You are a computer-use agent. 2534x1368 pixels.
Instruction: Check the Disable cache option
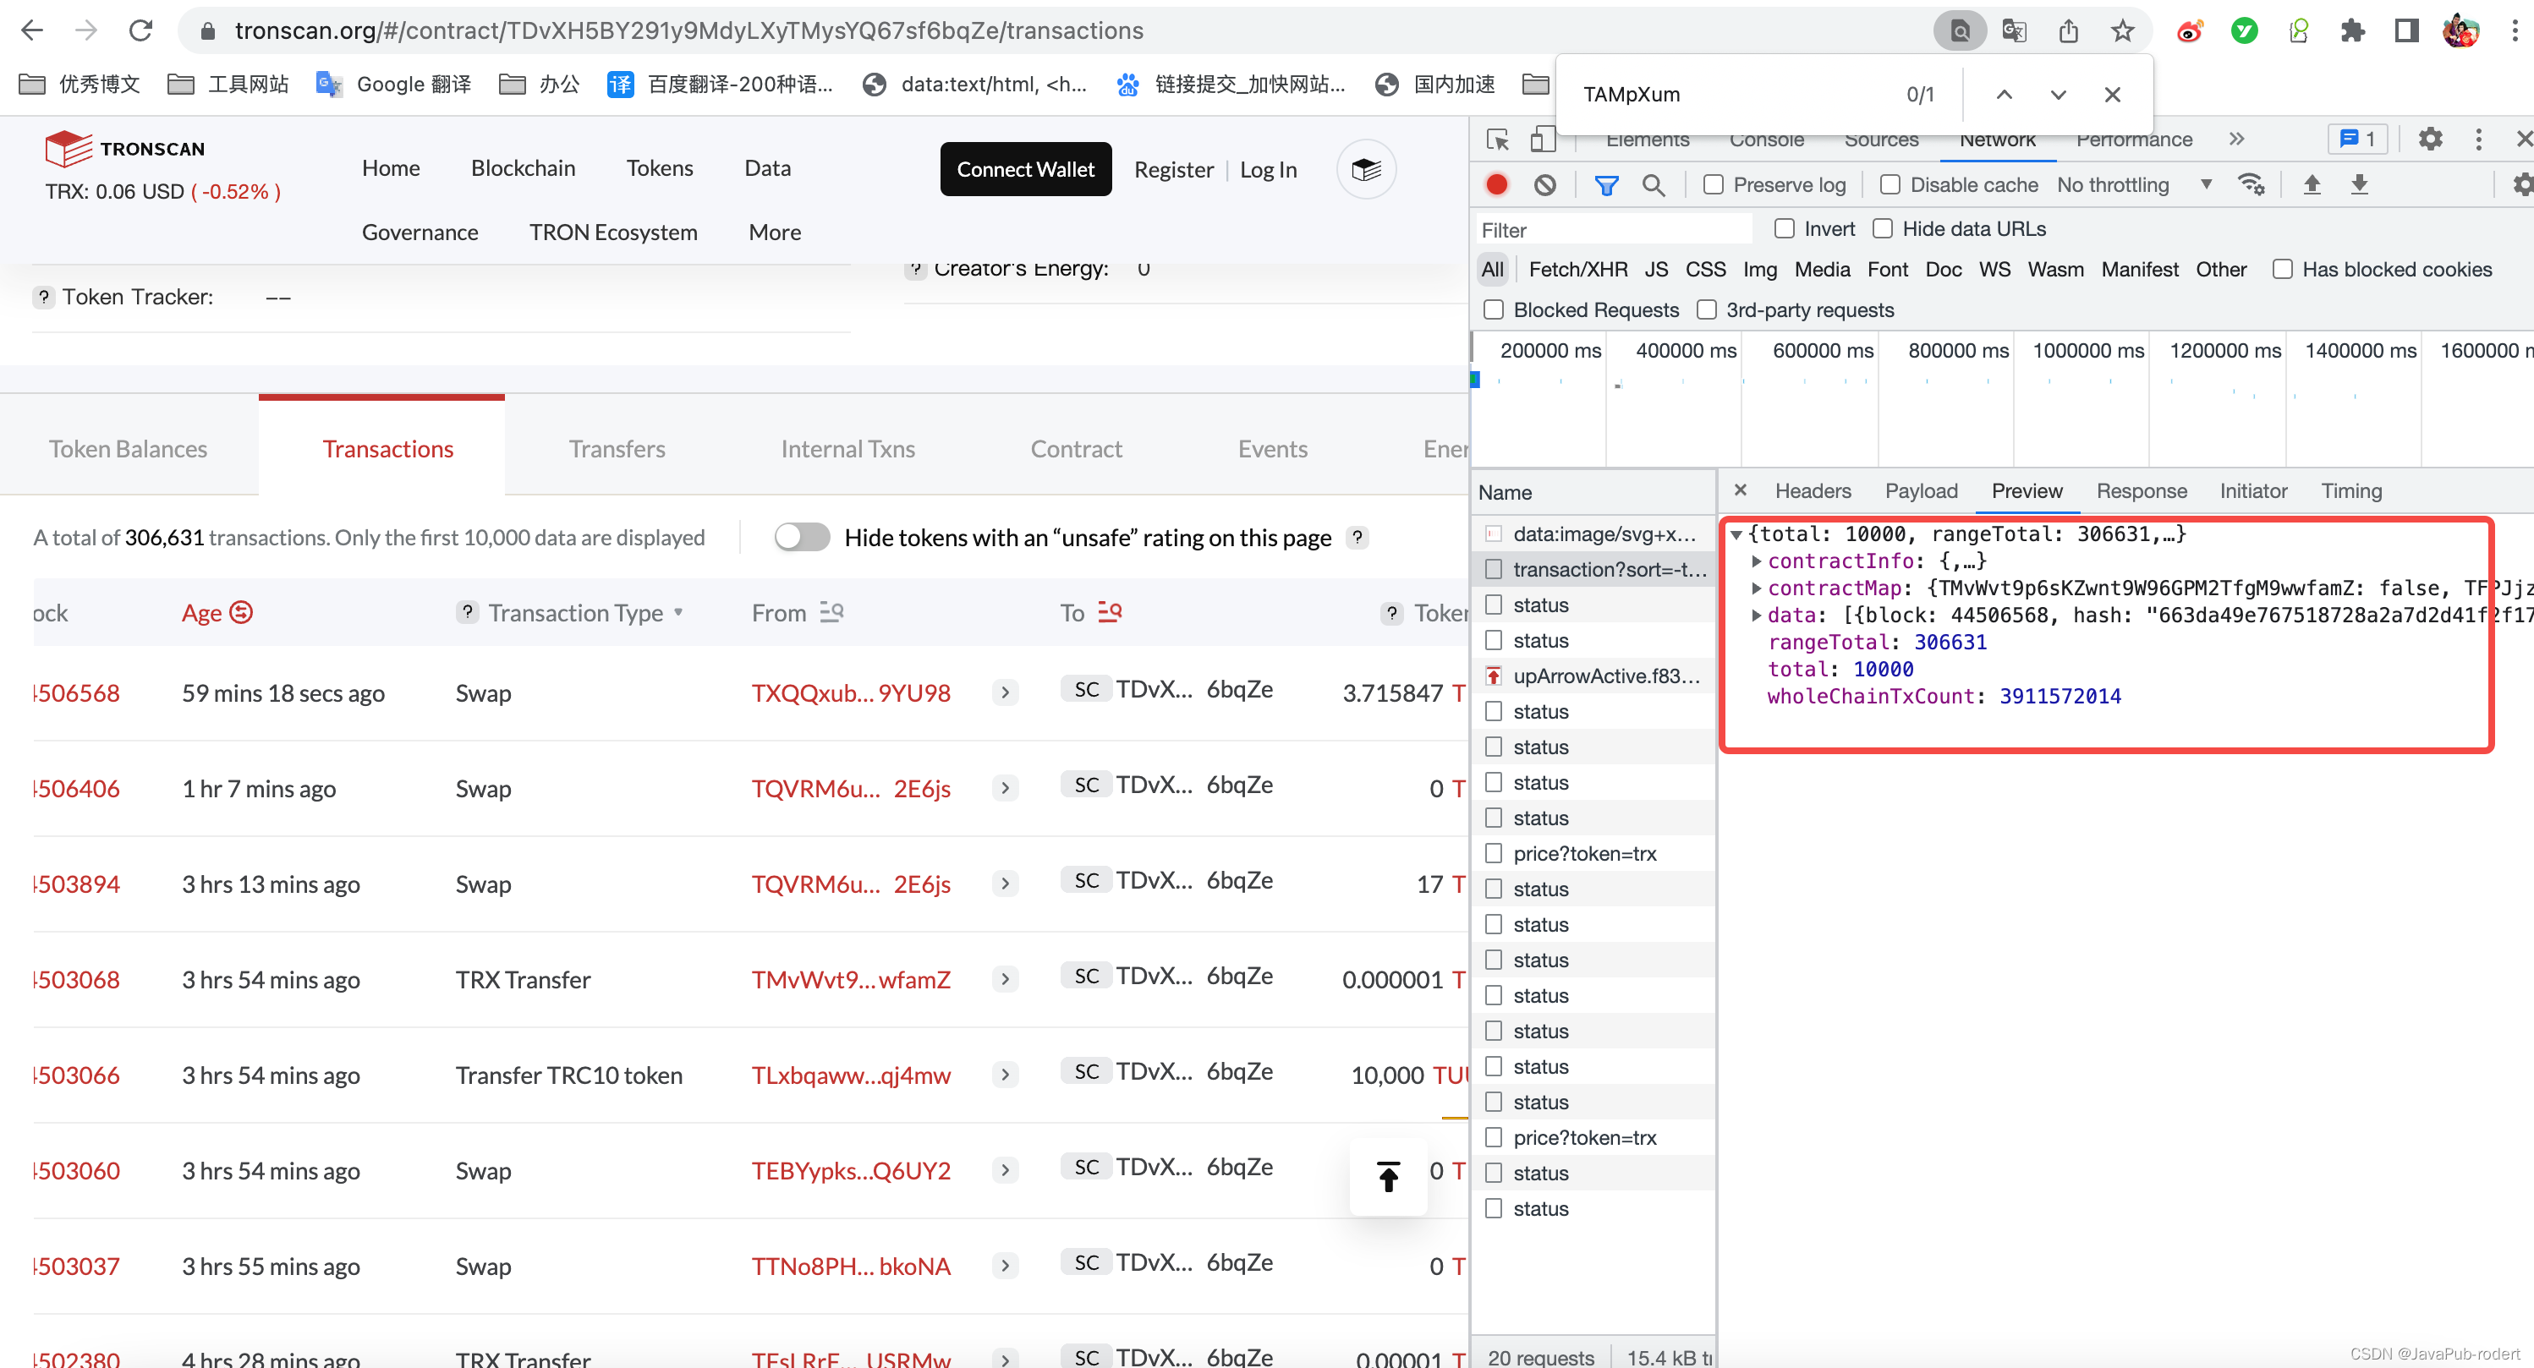pyautogui.click(x=1890, y=185)
